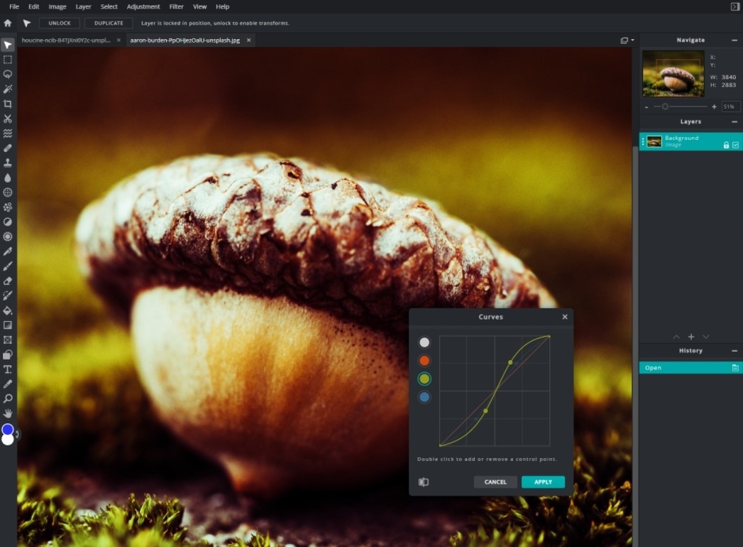Open the Adjustment menu
743x547 pixels.
tap(143, 6)
